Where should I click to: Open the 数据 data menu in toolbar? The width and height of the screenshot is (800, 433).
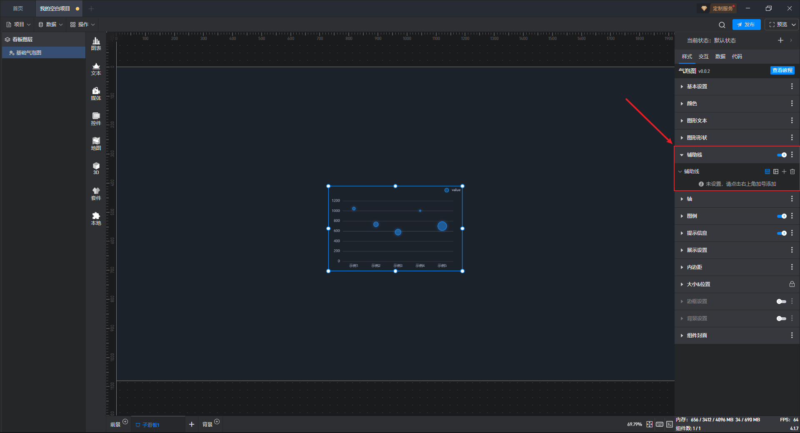click(x=50, y=25)
